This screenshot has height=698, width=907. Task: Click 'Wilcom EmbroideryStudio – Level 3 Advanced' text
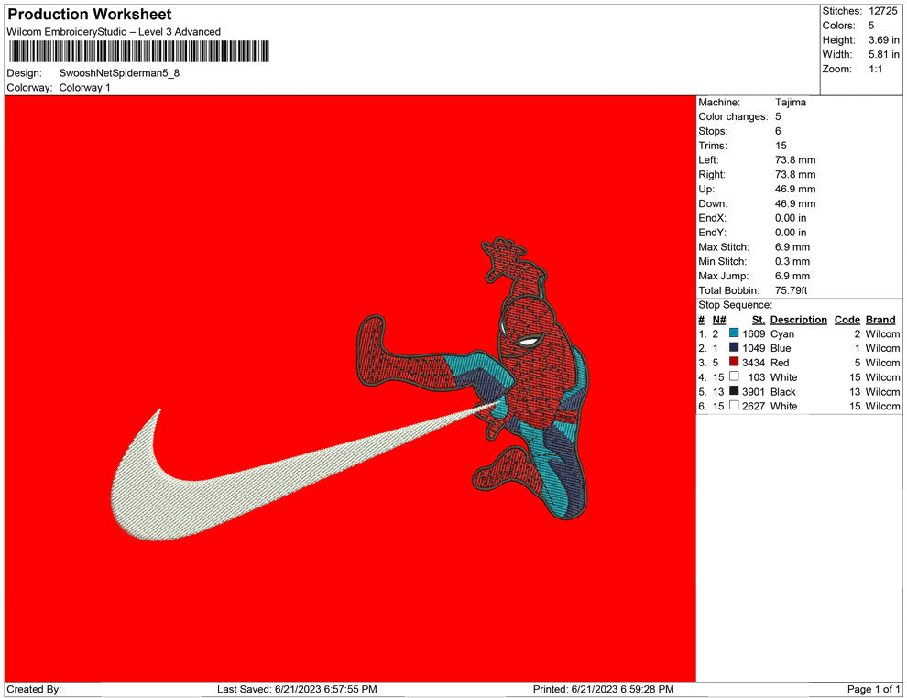click(114, 32)
